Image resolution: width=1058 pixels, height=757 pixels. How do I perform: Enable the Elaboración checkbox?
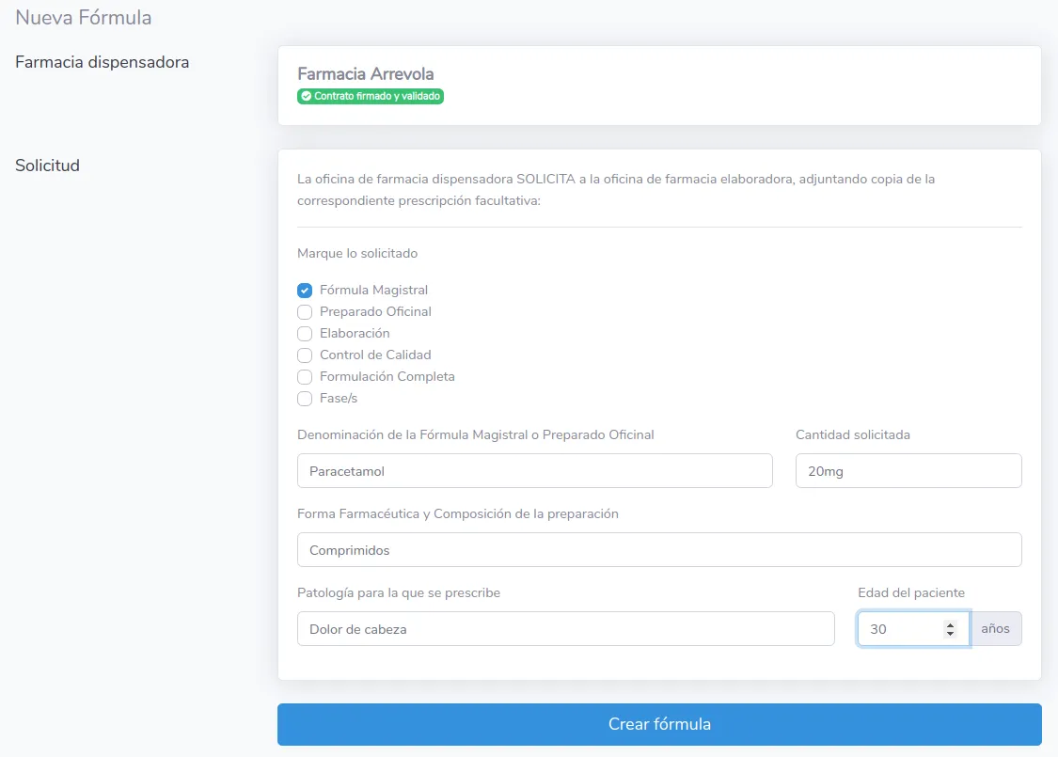(x=305, y=333)
